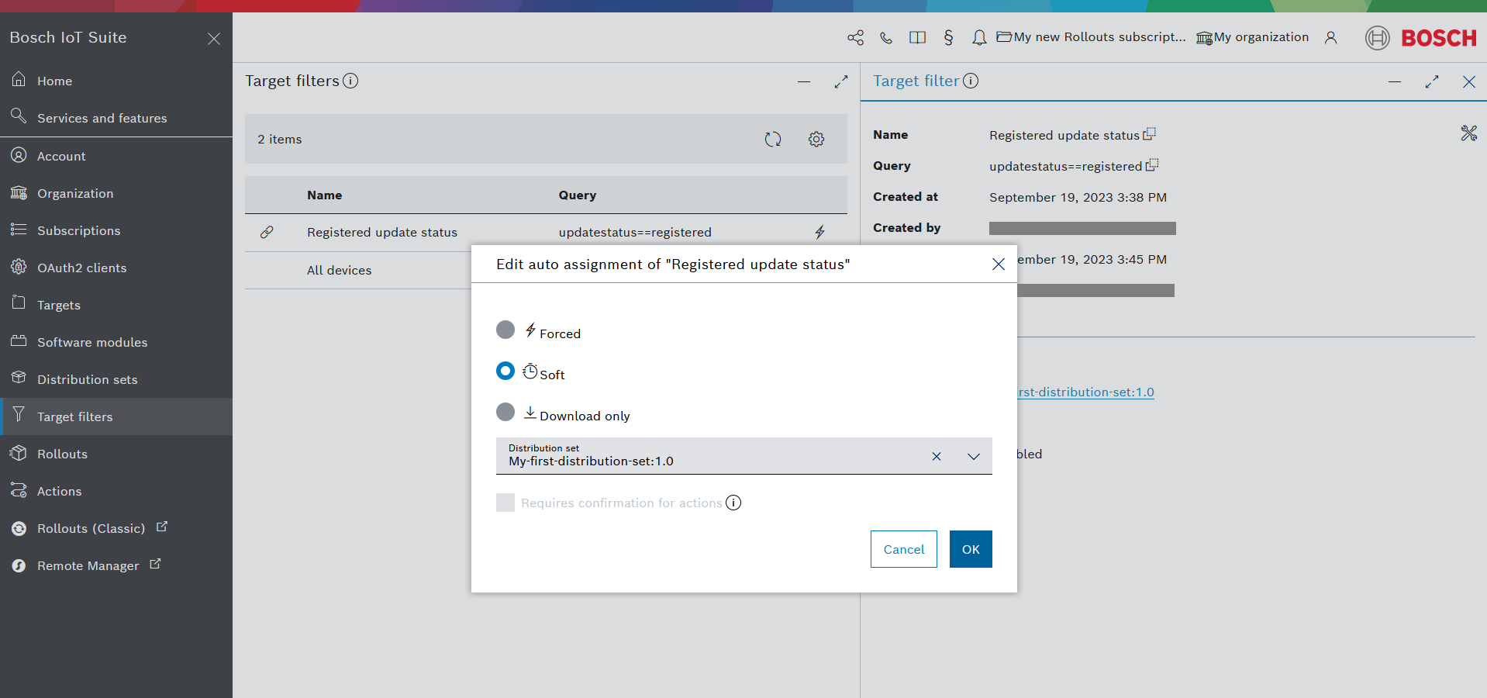
Task: Refresh the target filters list
Action: 772,139
